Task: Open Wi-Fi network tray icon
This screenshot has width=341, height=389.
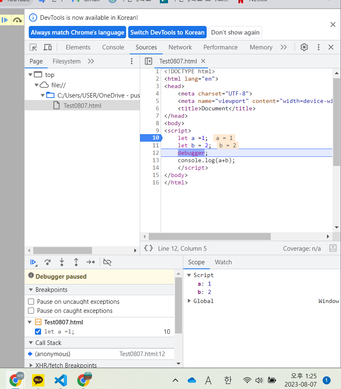Action: (247, 380)
